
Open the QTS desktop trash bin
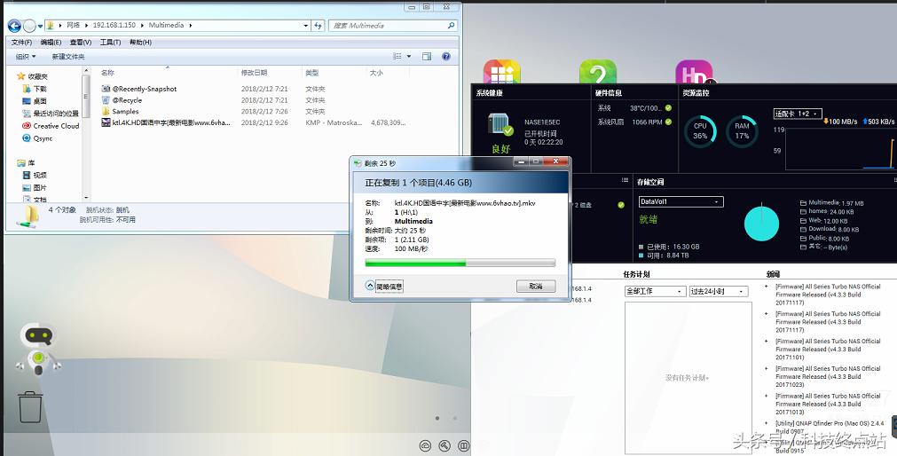30,407
